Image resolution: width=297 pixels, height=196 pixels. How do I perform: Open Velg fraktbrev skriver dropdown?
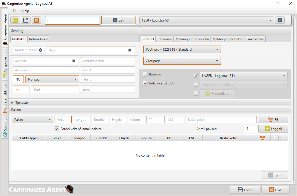point(244,84)
